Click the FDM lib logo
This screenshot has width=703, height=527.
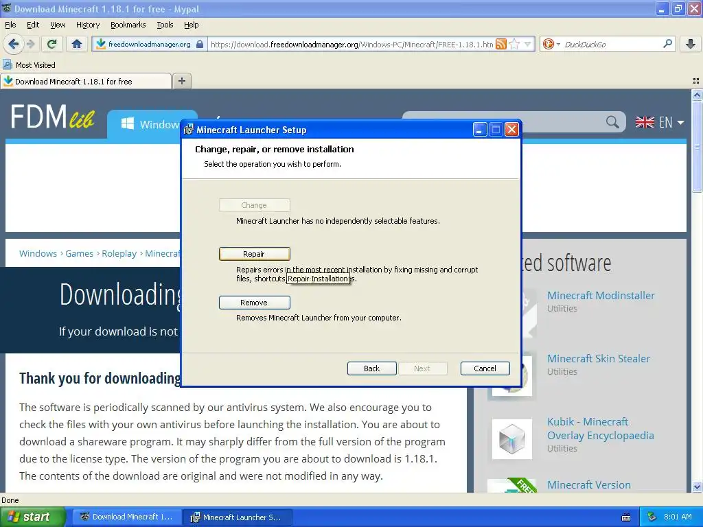coord(52,117)
